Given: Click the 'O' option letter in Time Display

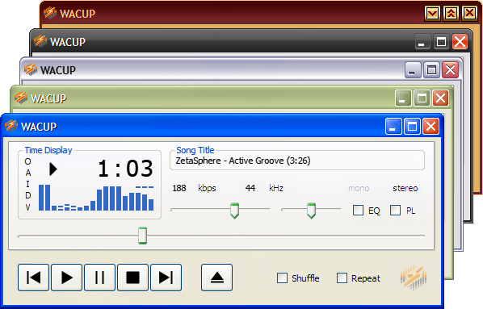Looking at the screenshot, I should click(27, 161).
